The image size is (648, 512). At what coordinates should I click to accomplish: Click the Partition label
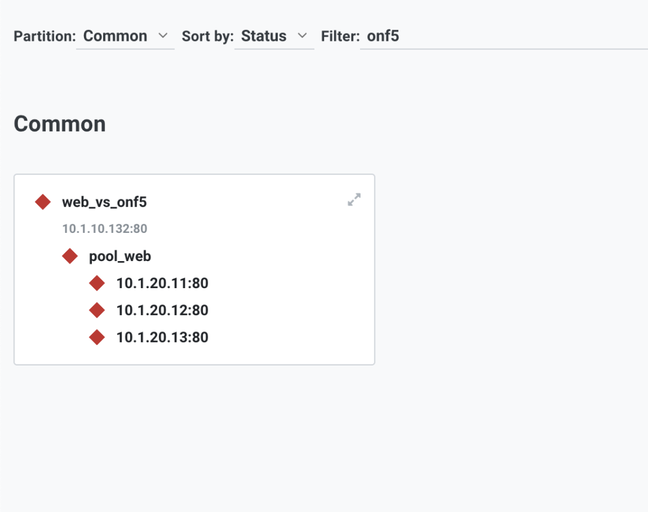coord(44,36)
